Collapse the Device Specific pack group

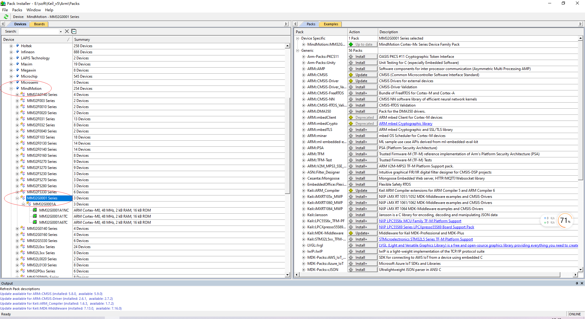click(298, 38)
